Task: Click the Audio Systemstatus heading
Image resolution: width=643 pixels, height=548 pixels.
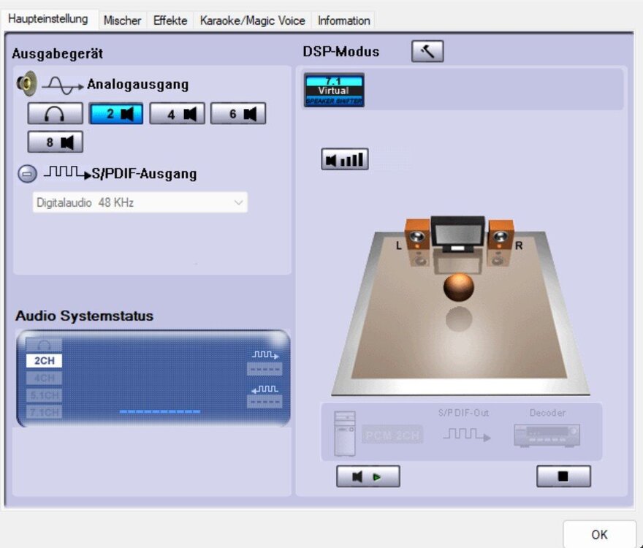Action: tap(85, 316)
